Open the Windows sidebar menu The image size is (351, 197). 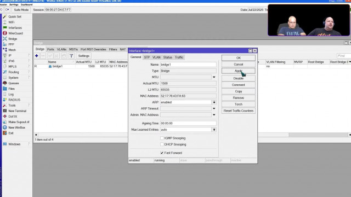tap(14, 144)
